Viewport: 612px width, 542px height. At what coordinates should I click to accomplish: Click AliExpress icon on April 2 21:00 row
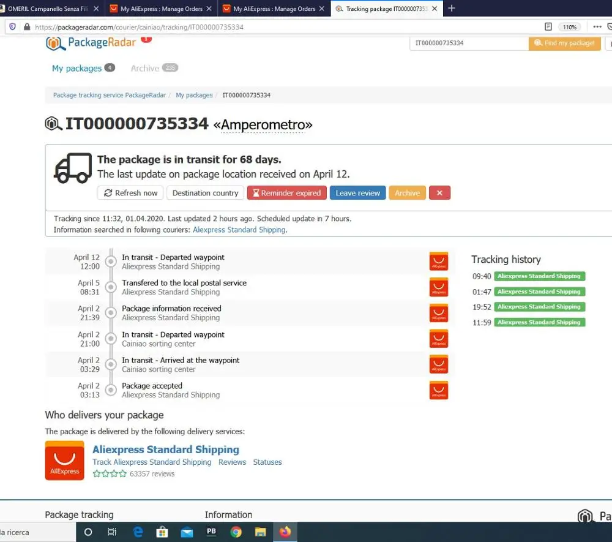(x=439, y=339)
